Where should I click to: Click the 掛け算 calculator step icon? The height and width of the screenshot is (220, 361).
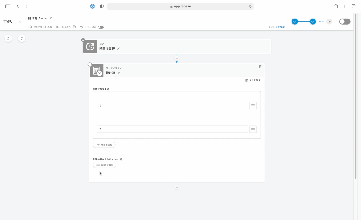96,71
